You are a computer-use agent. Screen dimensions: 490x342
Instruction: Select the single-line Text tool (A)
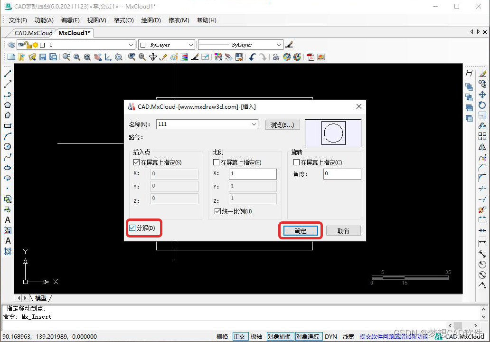pos(8,220)
